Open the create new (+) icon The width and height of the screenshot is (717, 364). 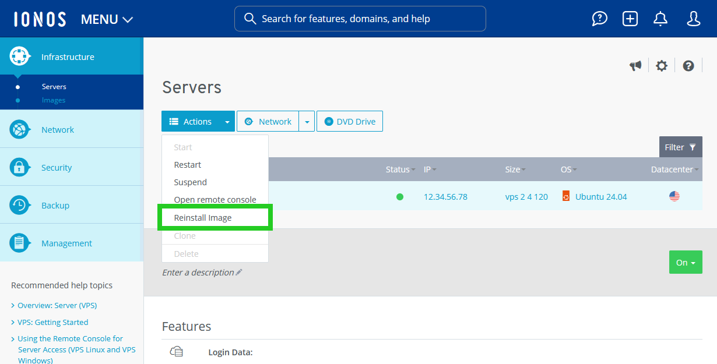pyautogui.click(x=630, y=19)
